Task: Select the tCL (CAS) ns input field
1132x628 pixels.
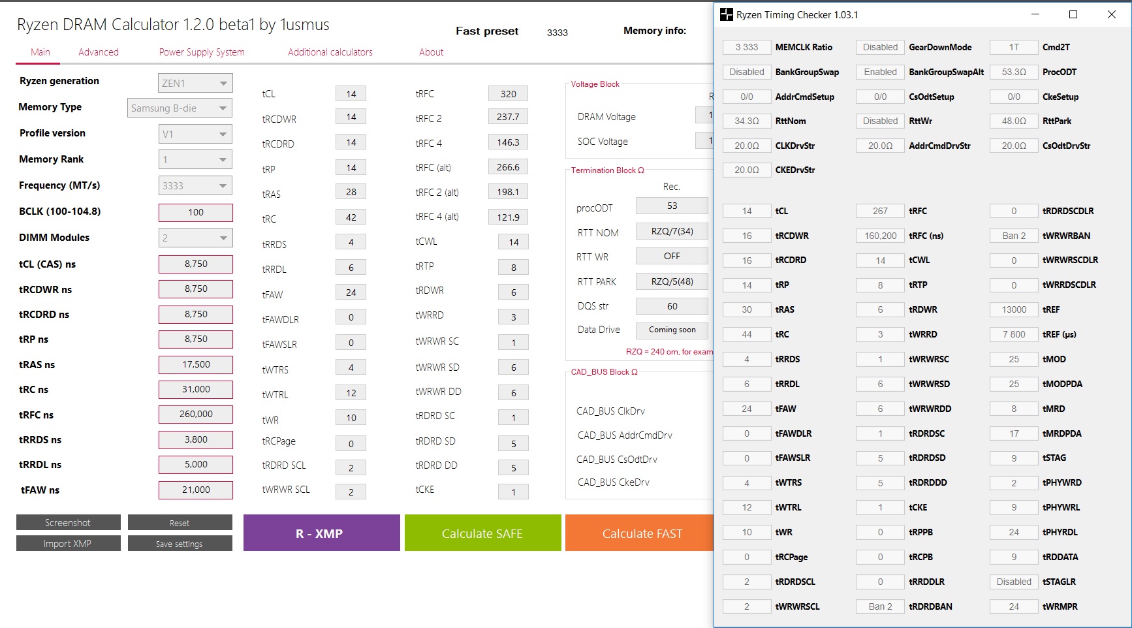Action: pos(196,264)
